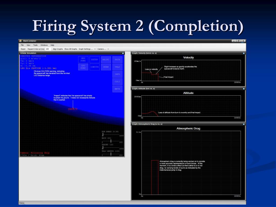
Task: Click the '1743s / Grid: 40km' readout
Action: tap(32, 155)
